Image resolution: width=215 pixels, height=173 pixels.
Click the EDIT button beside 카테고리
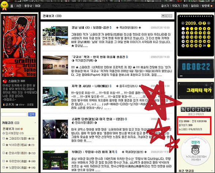point(17,123)
